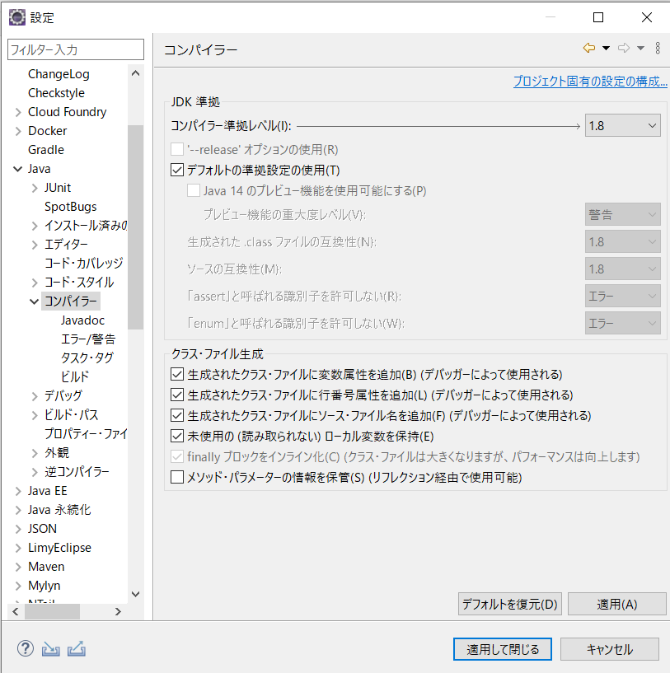The width and height of the screenshot is (670, 673).
Task: Collapse the Java tree node
Action: 17,169
